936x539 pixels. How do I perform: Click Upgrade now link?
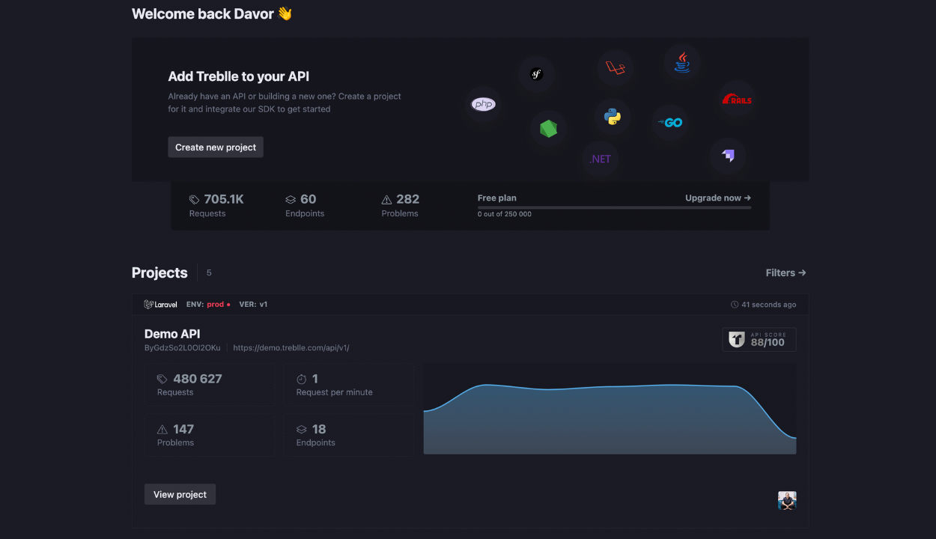coord(718,198)
